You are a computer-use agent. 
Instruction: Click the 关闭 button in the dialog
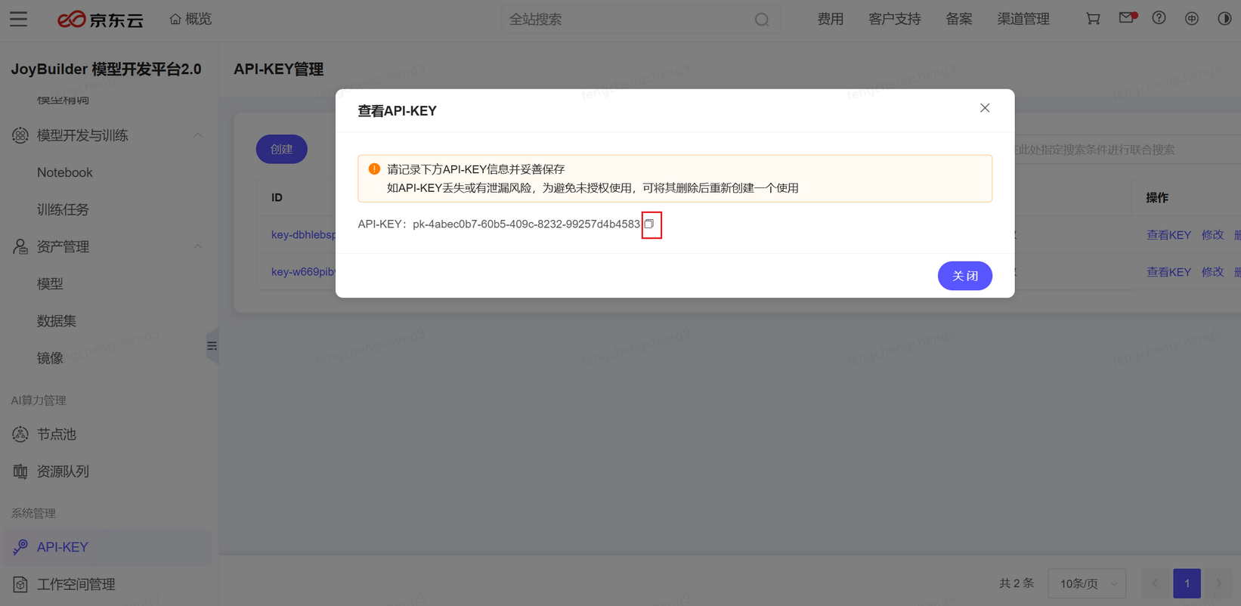(x=965, y=276)
